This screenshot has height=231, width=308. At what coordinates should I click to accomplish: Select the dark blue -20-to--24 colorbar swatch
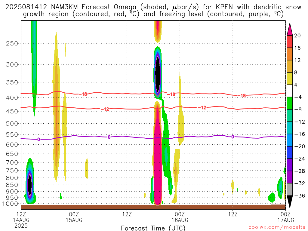tap(290, 152)
